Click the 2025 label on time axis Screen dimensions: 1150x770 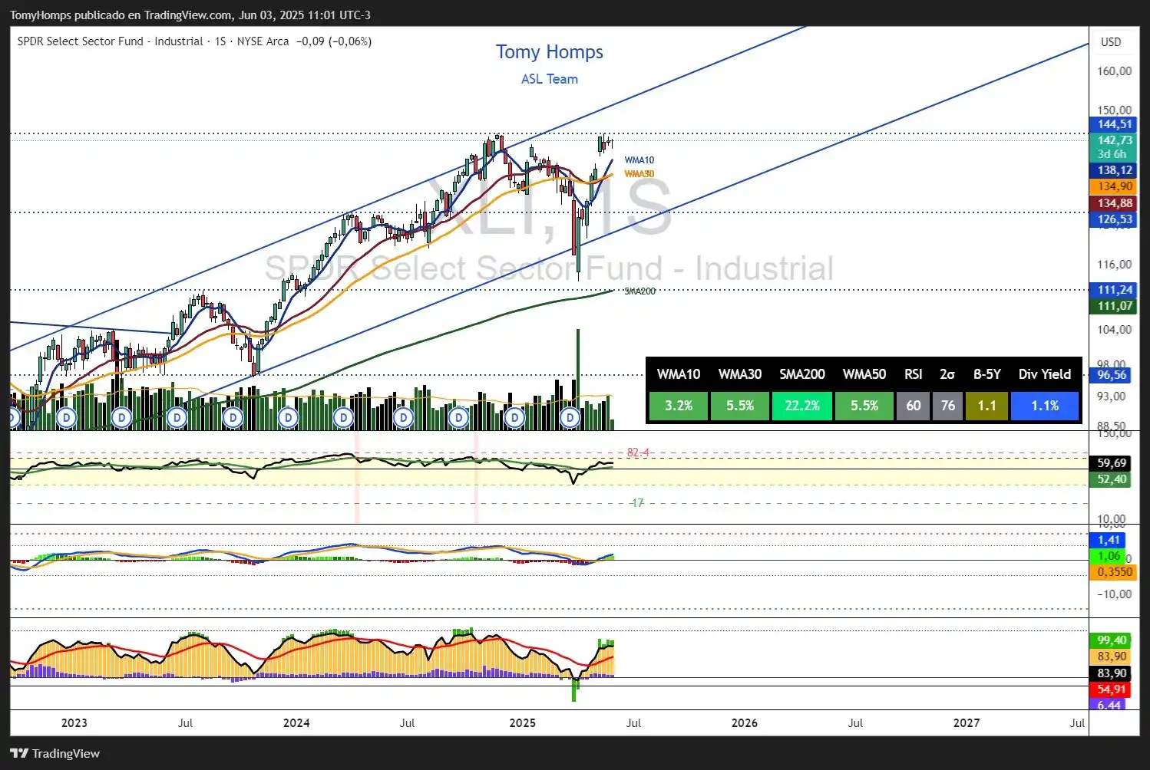click(x=523, y=722)
